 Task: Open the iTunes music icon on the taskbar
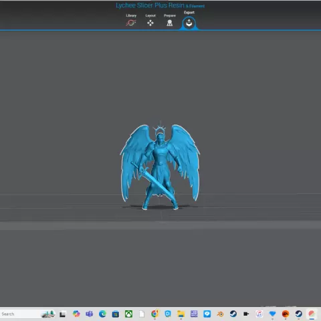click(x=259, y=314)
